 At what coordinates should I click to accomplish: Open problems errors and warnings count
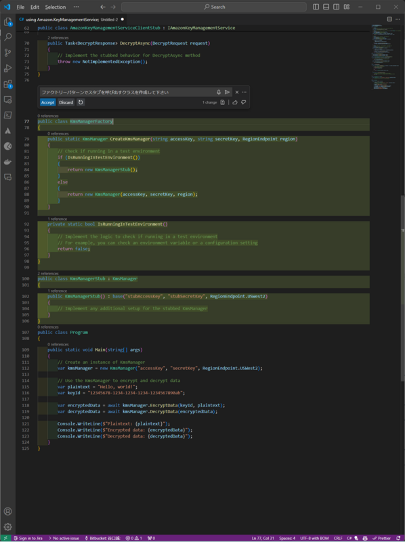coord(133,538)
